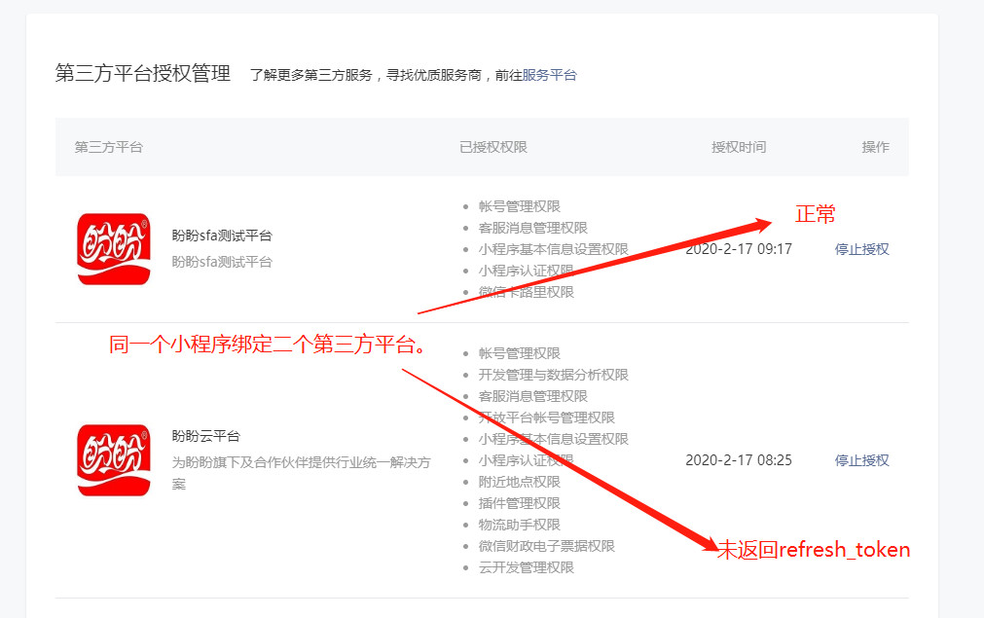Select 附近地点权限 permission

(x=519, y=482)
